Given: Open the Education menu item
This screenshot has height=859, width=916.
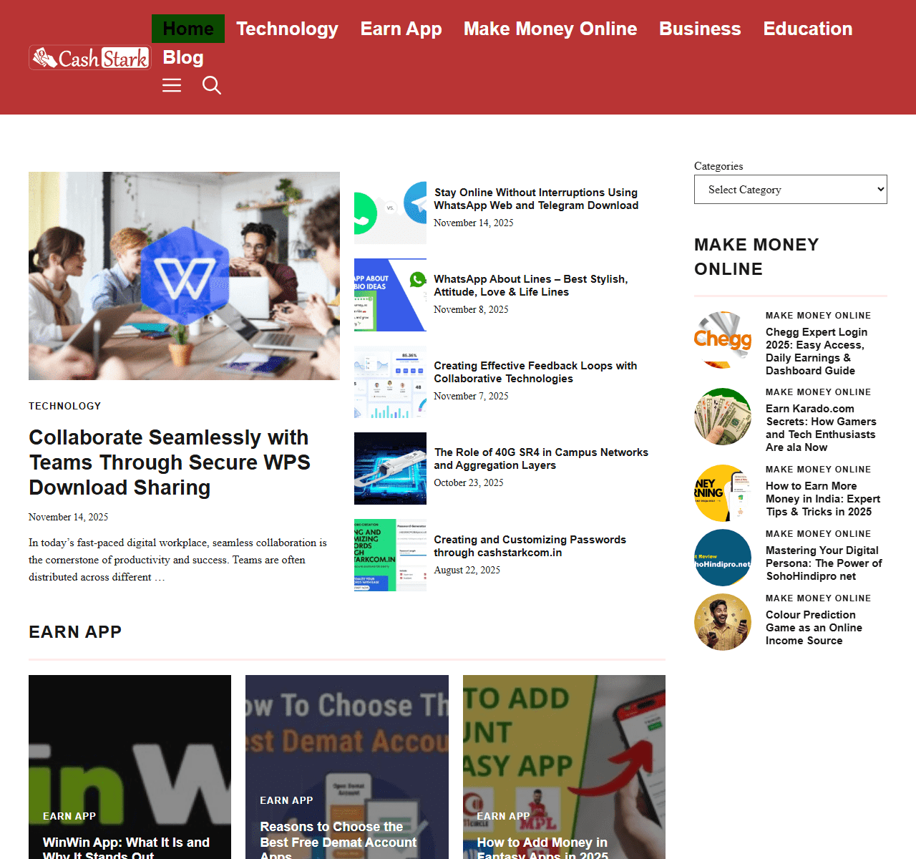Looking at the screenshot, I should [808, 29].
